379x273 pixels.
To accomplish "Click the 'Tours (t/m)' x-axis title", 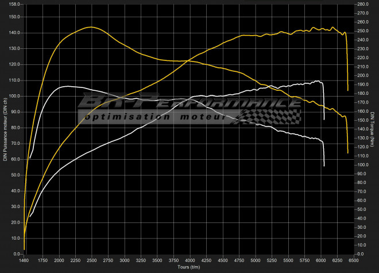I will click(x=188, y=267).
